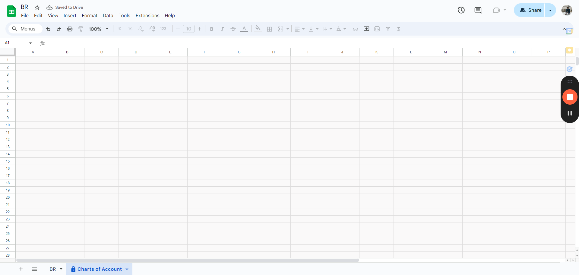Toggle strikethrough formatting
The width and height of the screenshot is (579, 275).
pos(233,29)
